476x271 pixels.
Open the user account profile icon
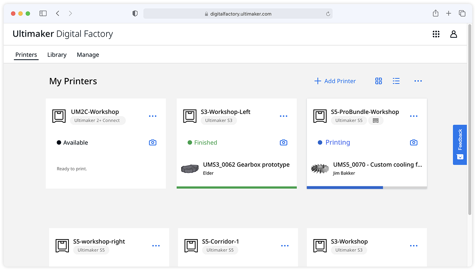click(x=454, y=34)
